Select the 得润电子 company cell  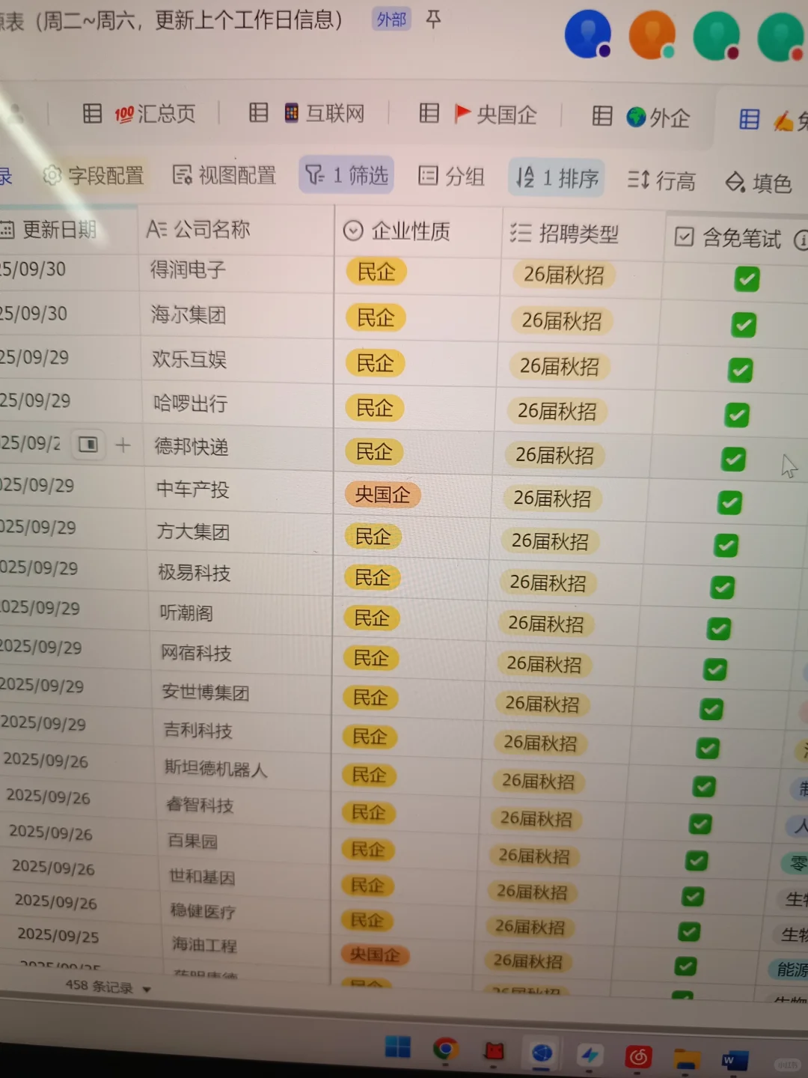(x=236, y=270)
